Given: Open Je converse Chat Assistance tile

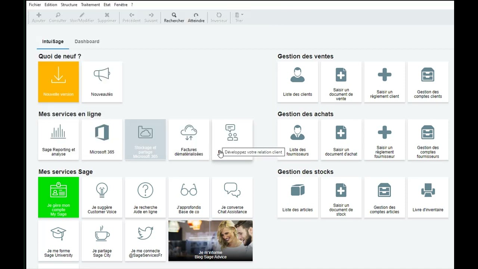Looking at the screenshot, I should (232, 197).
